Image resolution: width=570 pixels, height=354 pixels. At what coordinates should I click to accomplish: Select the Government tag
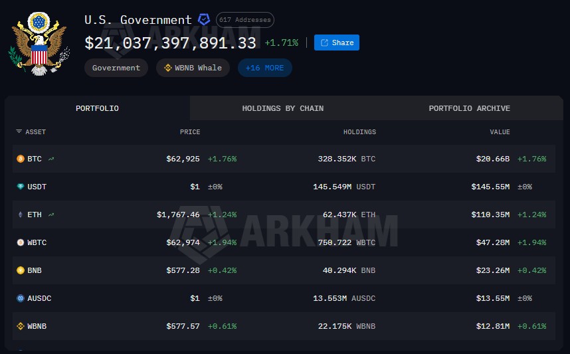coord(116,68)
